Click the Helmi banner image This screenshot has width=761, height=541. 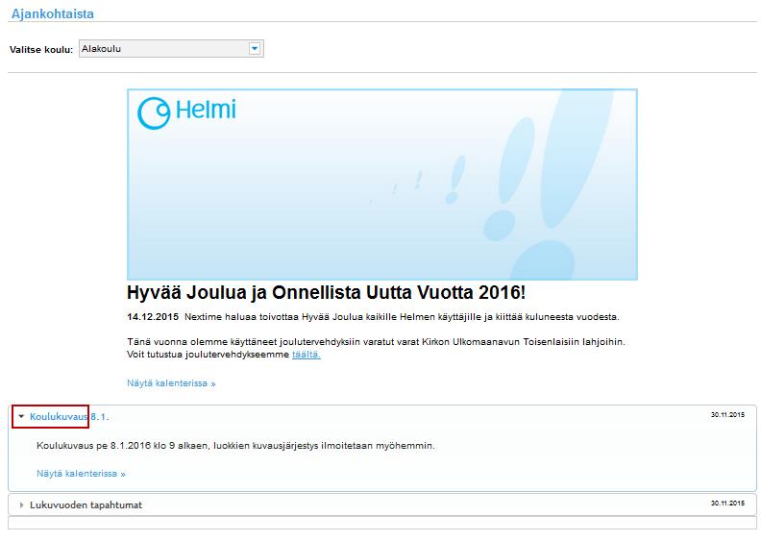tap(382, 184)
